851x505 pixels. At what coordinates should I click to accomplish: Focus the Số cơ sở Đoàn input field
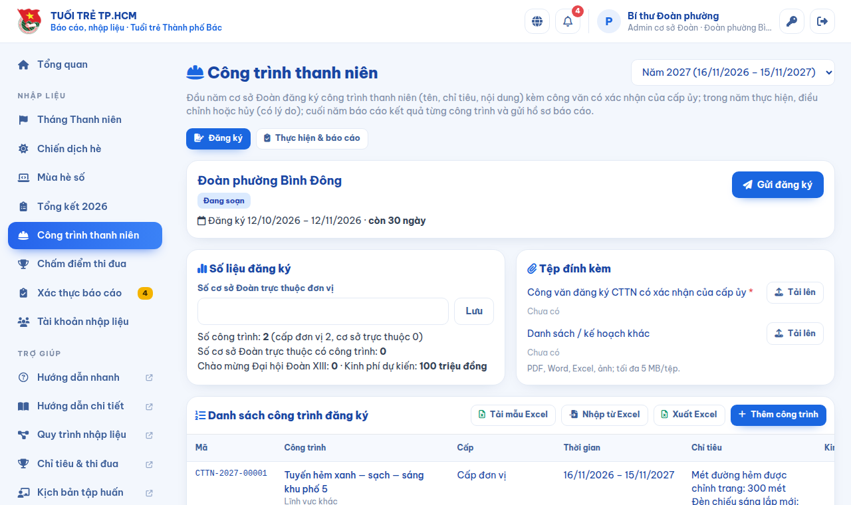323,311
